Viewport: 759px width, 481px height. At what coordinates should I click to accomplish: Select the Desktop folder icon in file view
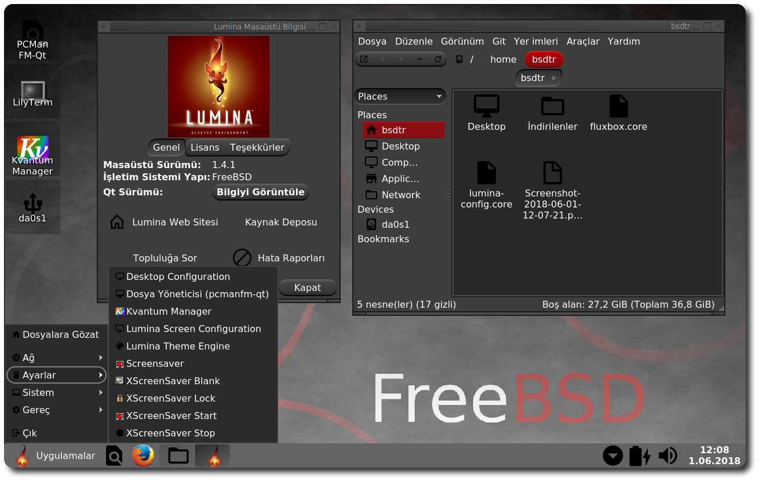tap(487, 114)
